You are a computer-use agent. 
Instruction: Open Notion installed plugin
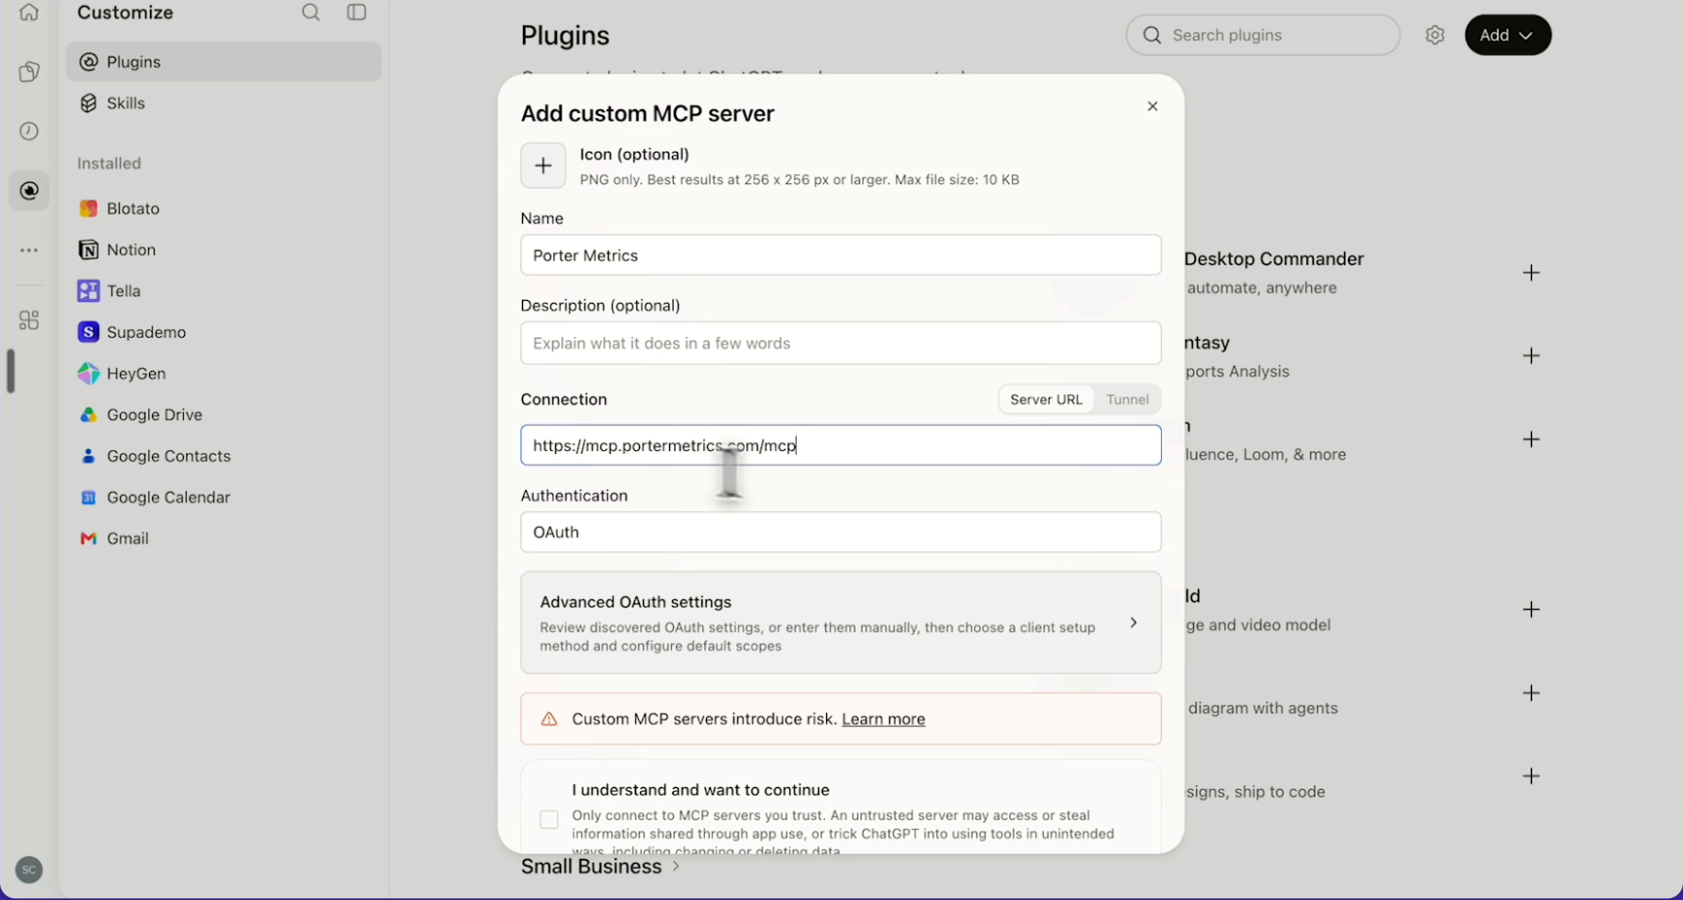(223, 250)
